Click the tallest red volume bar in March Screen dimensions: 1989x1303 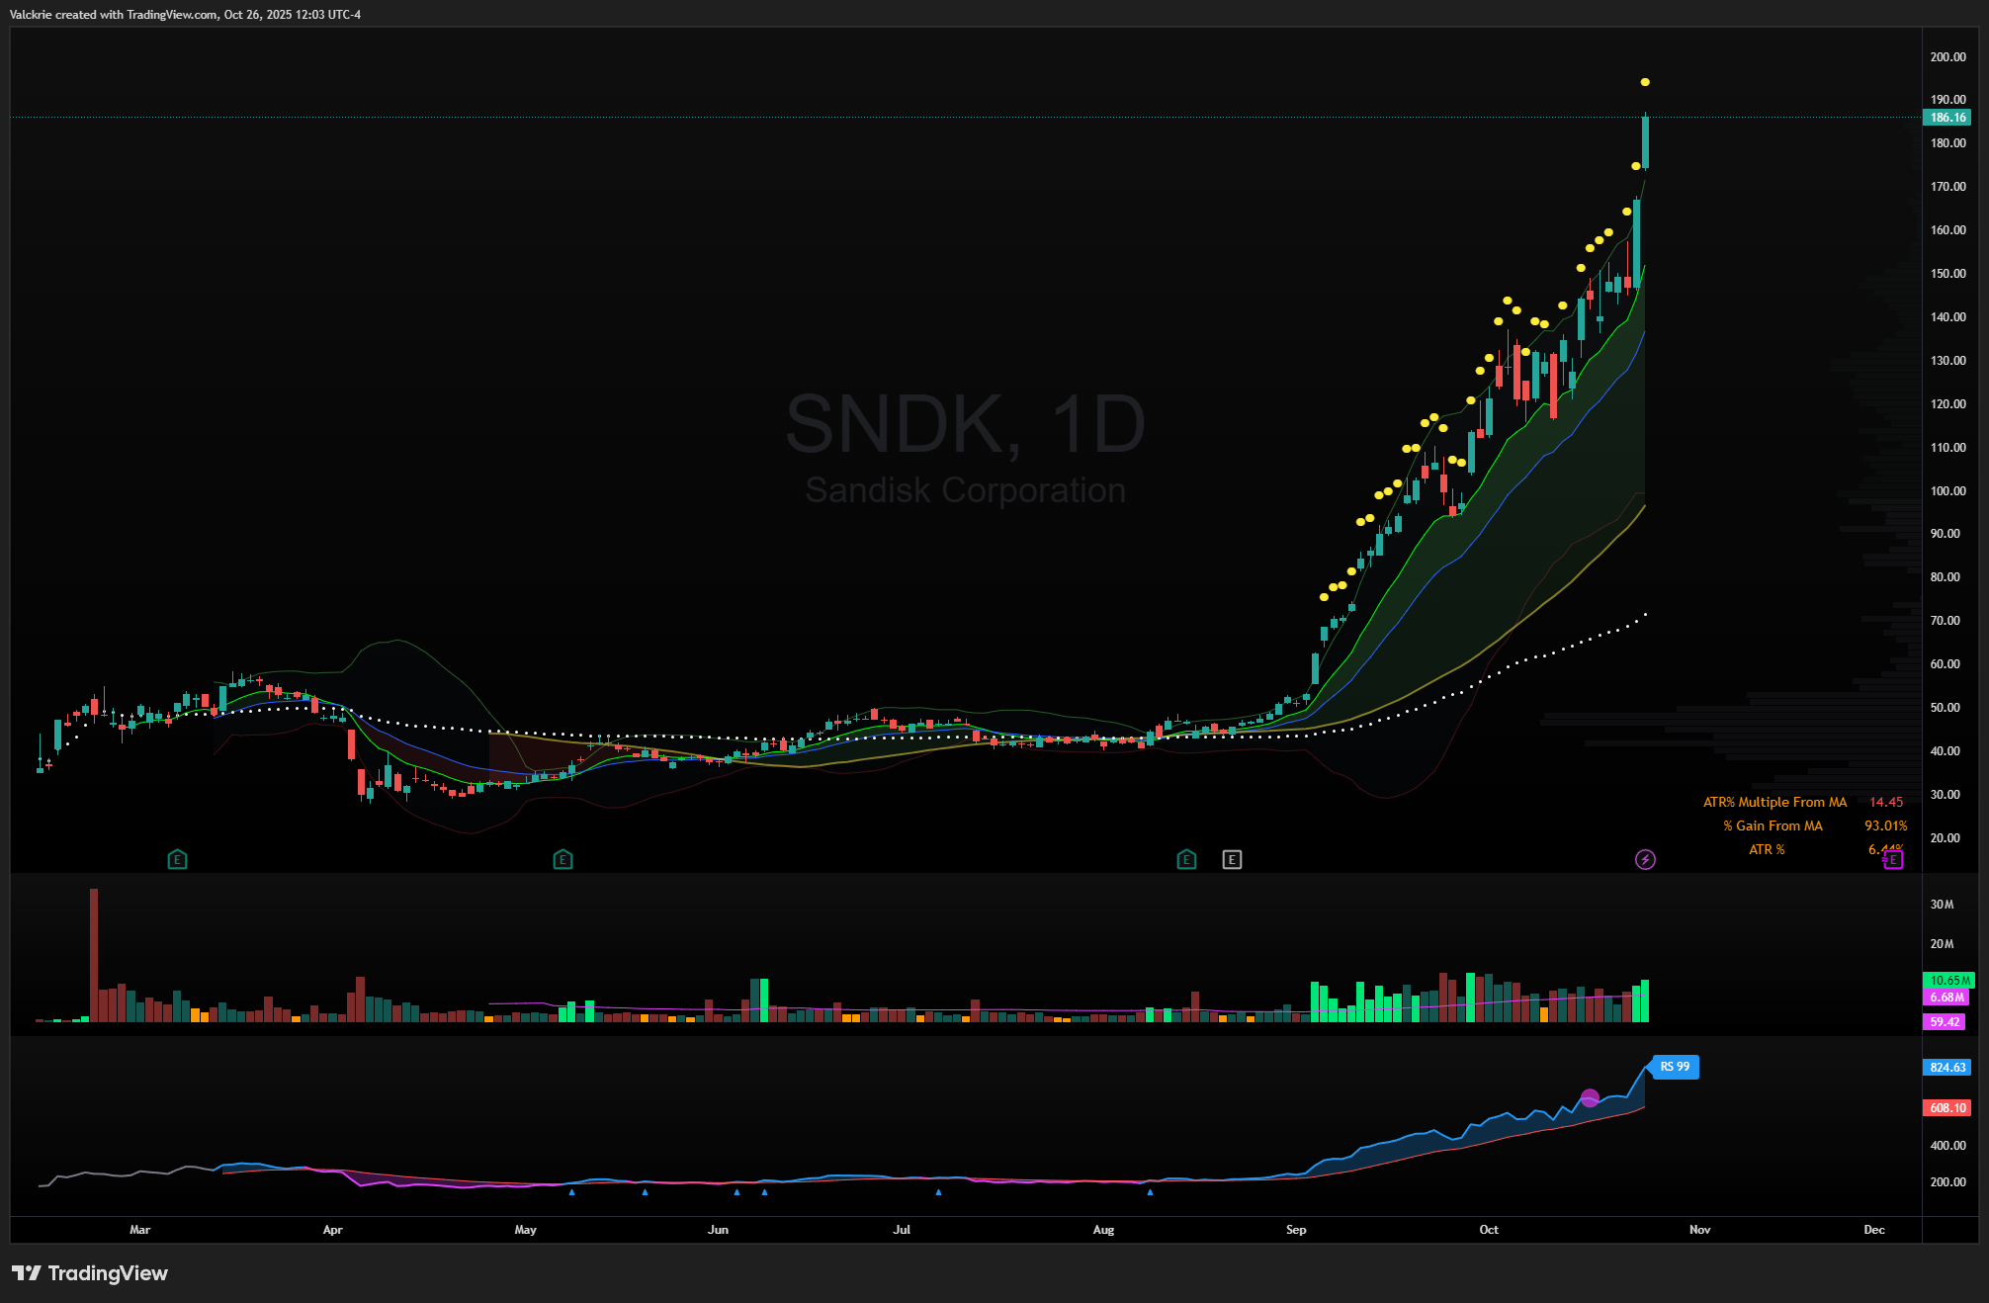94,954
